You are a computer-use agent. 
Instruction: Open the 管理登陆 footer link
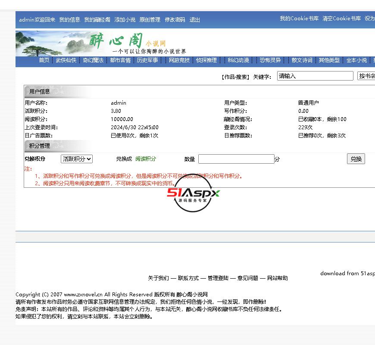coord(218,278)
